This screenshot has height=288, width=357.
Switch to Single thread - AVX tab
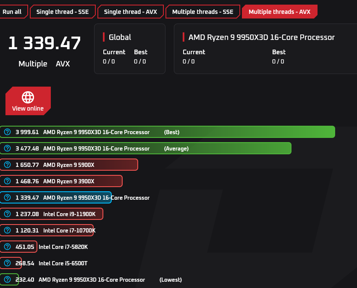coord(131,12)
